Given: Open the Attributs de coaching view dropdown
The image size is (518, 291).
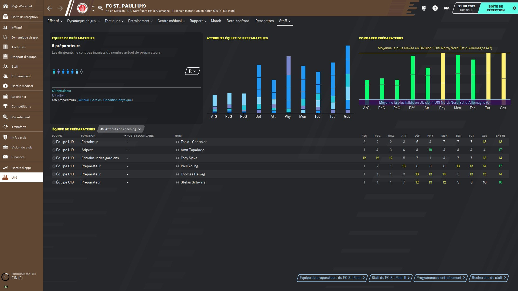Looking at the screenshot, I should [x=121, y=129].
